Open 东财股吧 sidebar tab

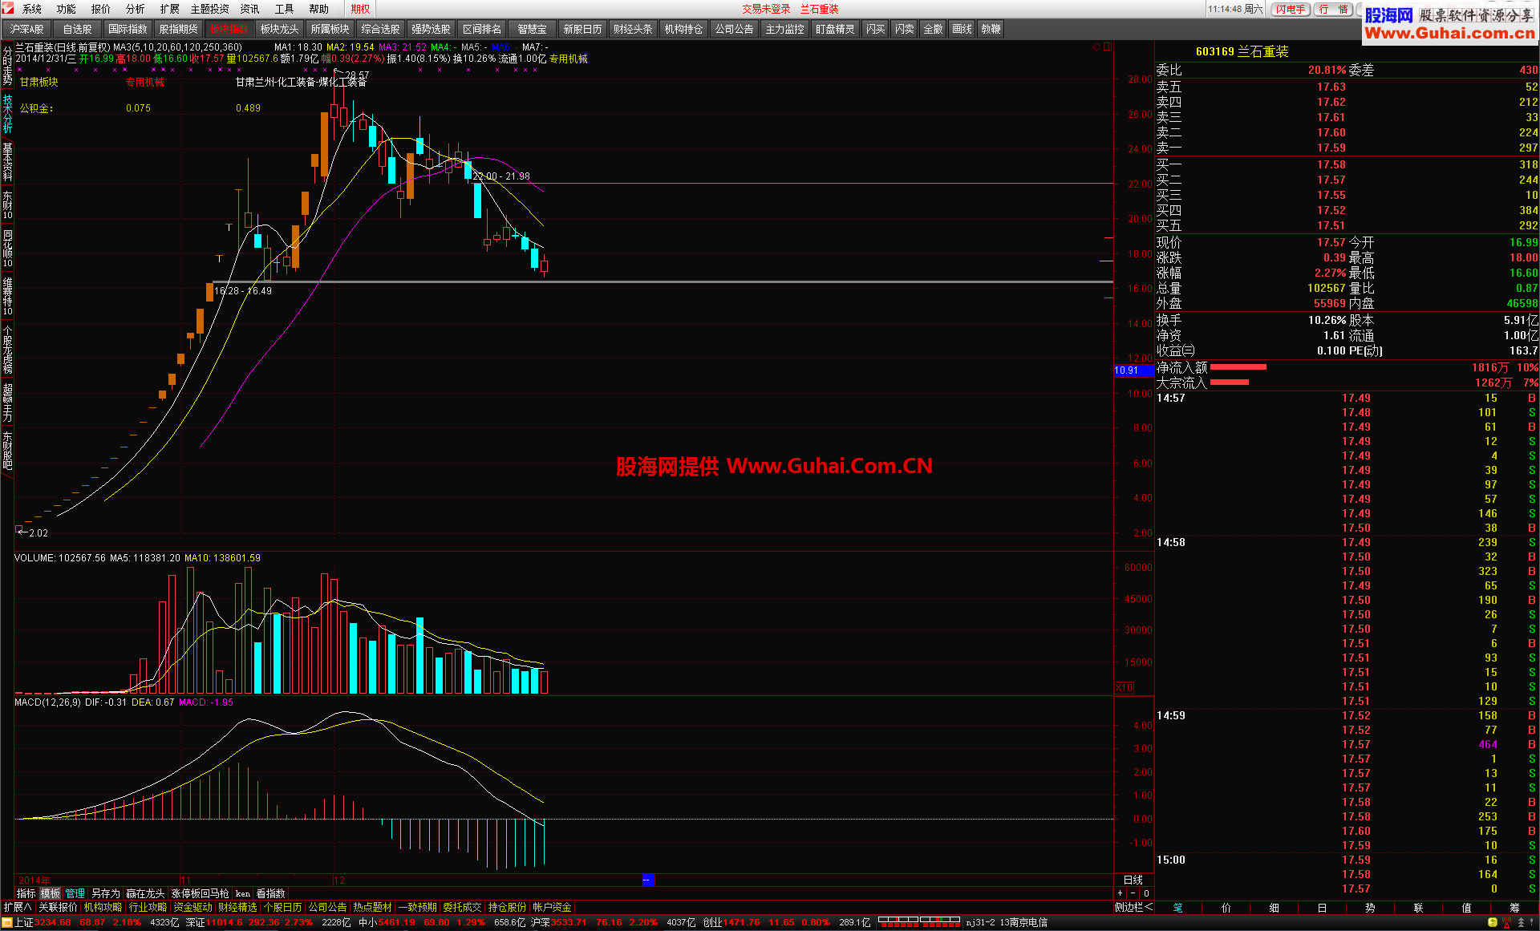[x=7, y=451]
